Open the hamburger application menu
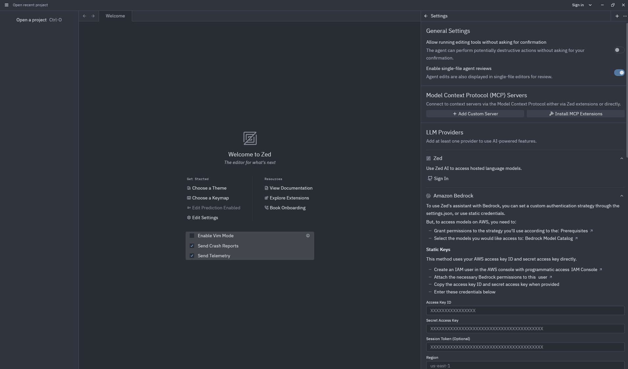The width and height of the screenshot is (628, 369). point(6,5)
